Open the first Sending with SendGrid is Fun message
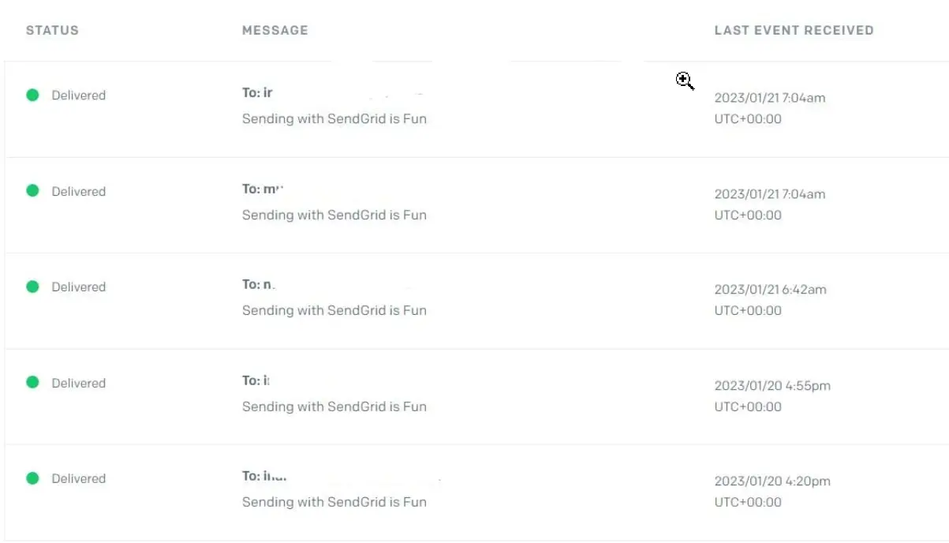This screenshot has width=949, height=543. pos(334,118)
